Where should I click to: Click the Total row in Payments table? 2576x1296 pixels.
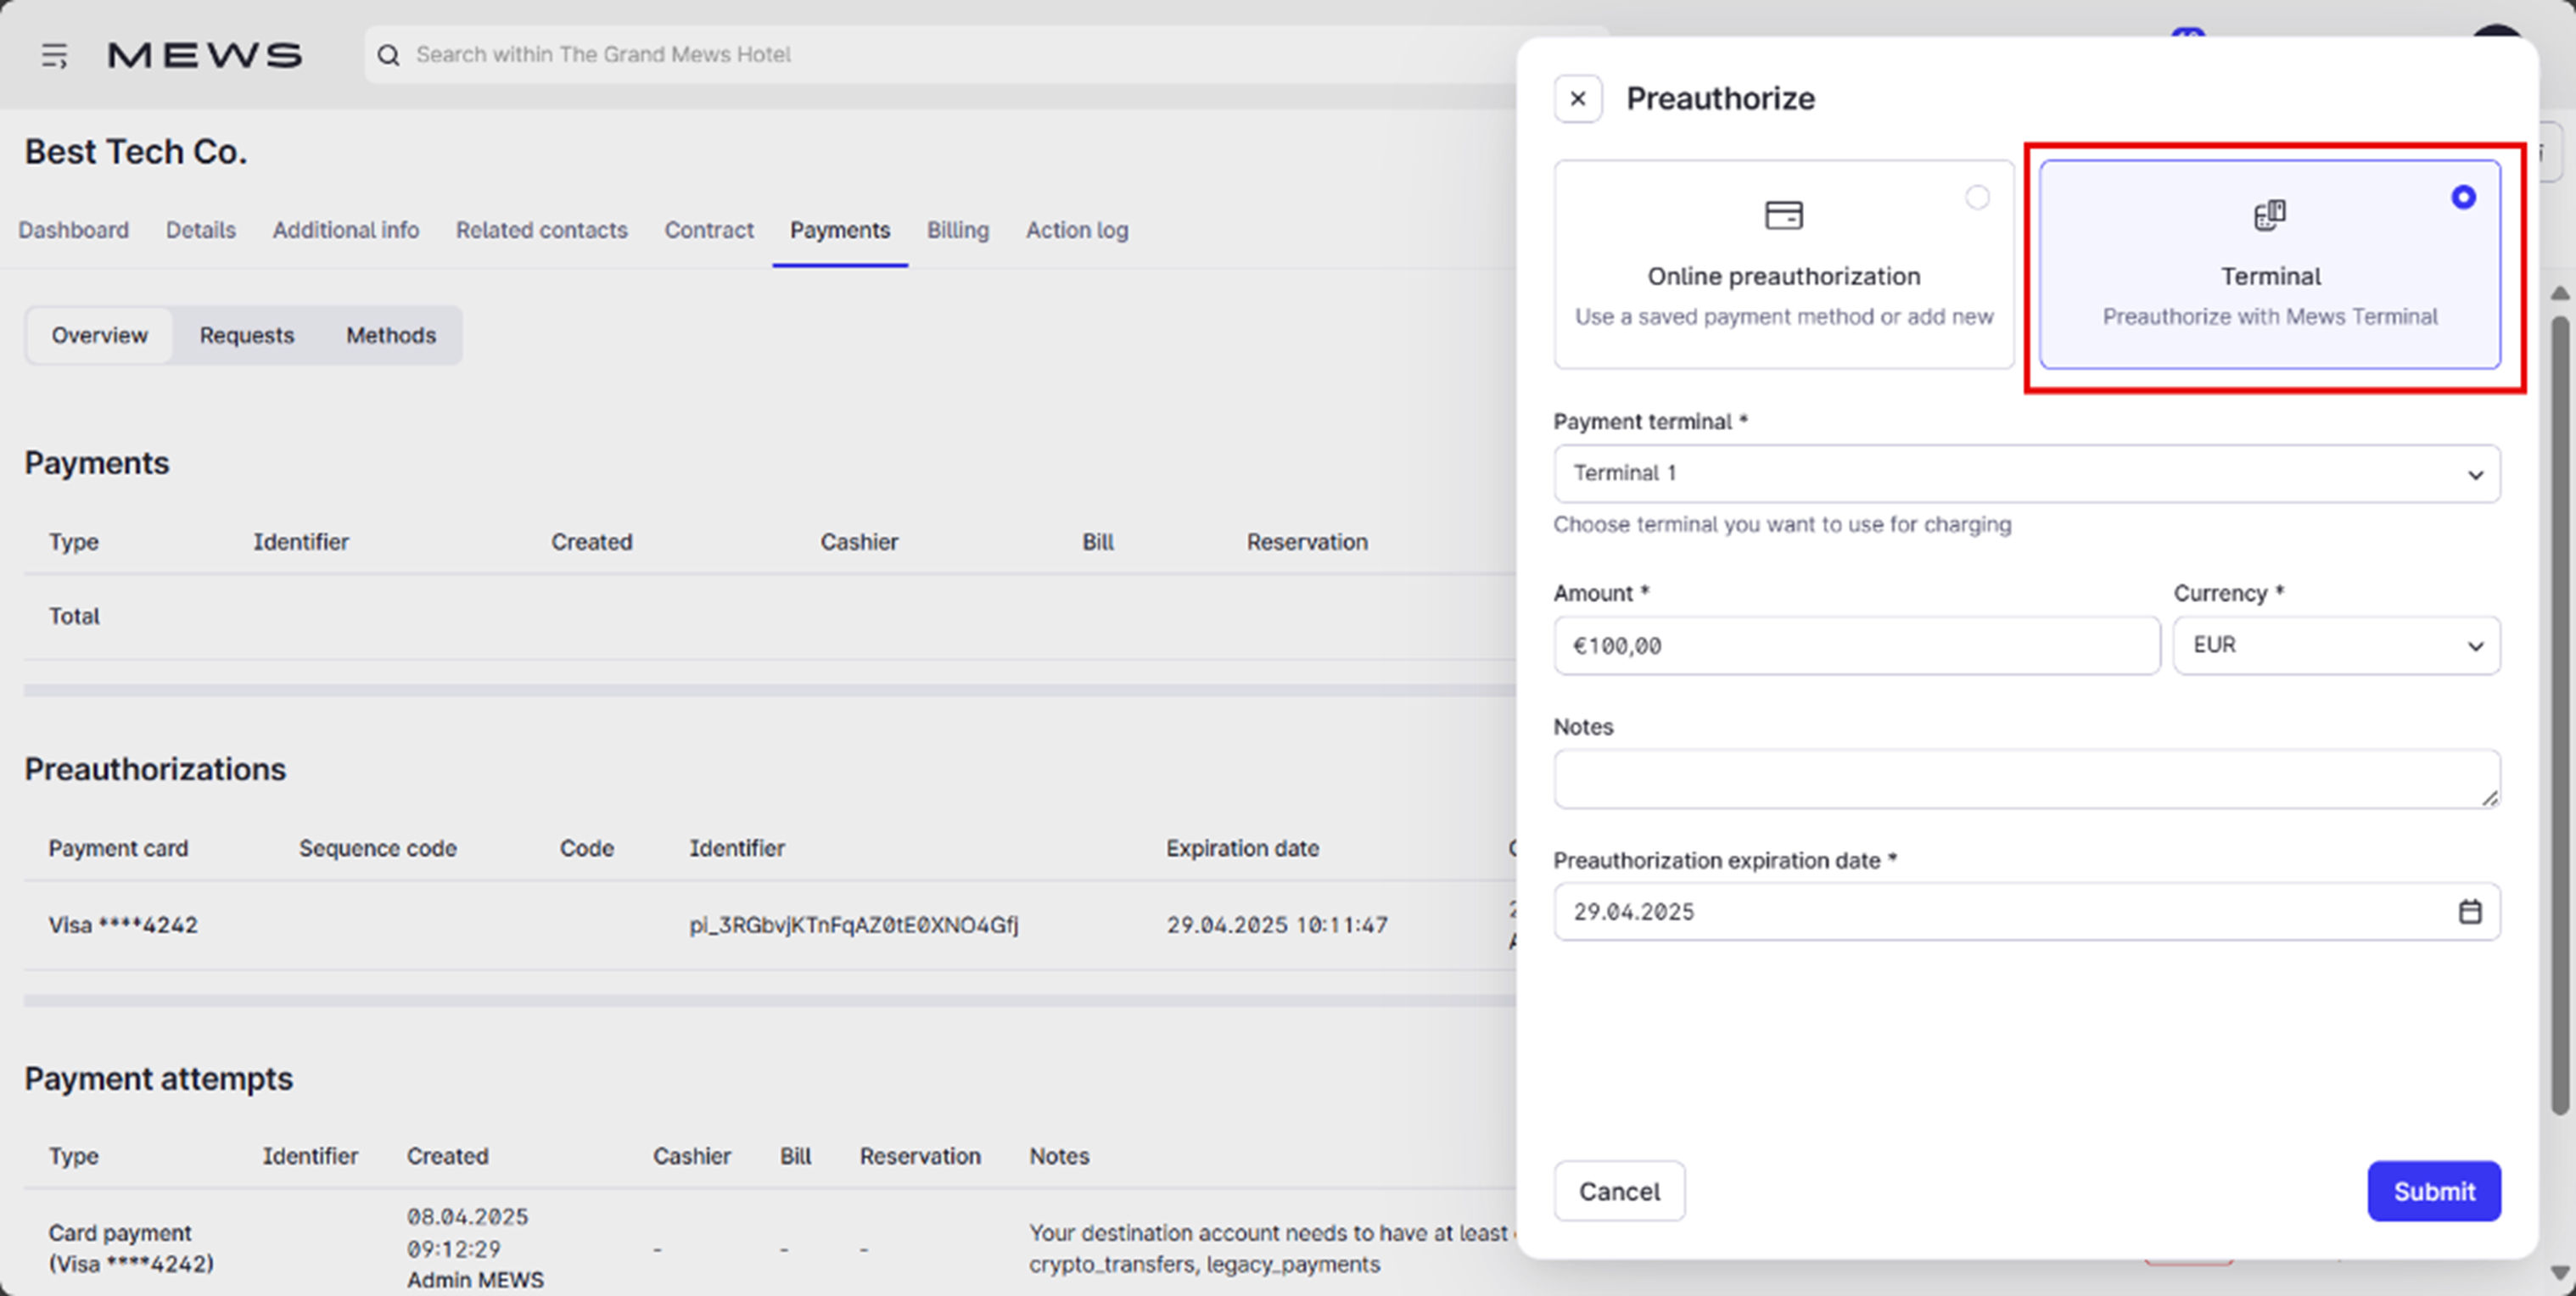[x=770, y=616]
